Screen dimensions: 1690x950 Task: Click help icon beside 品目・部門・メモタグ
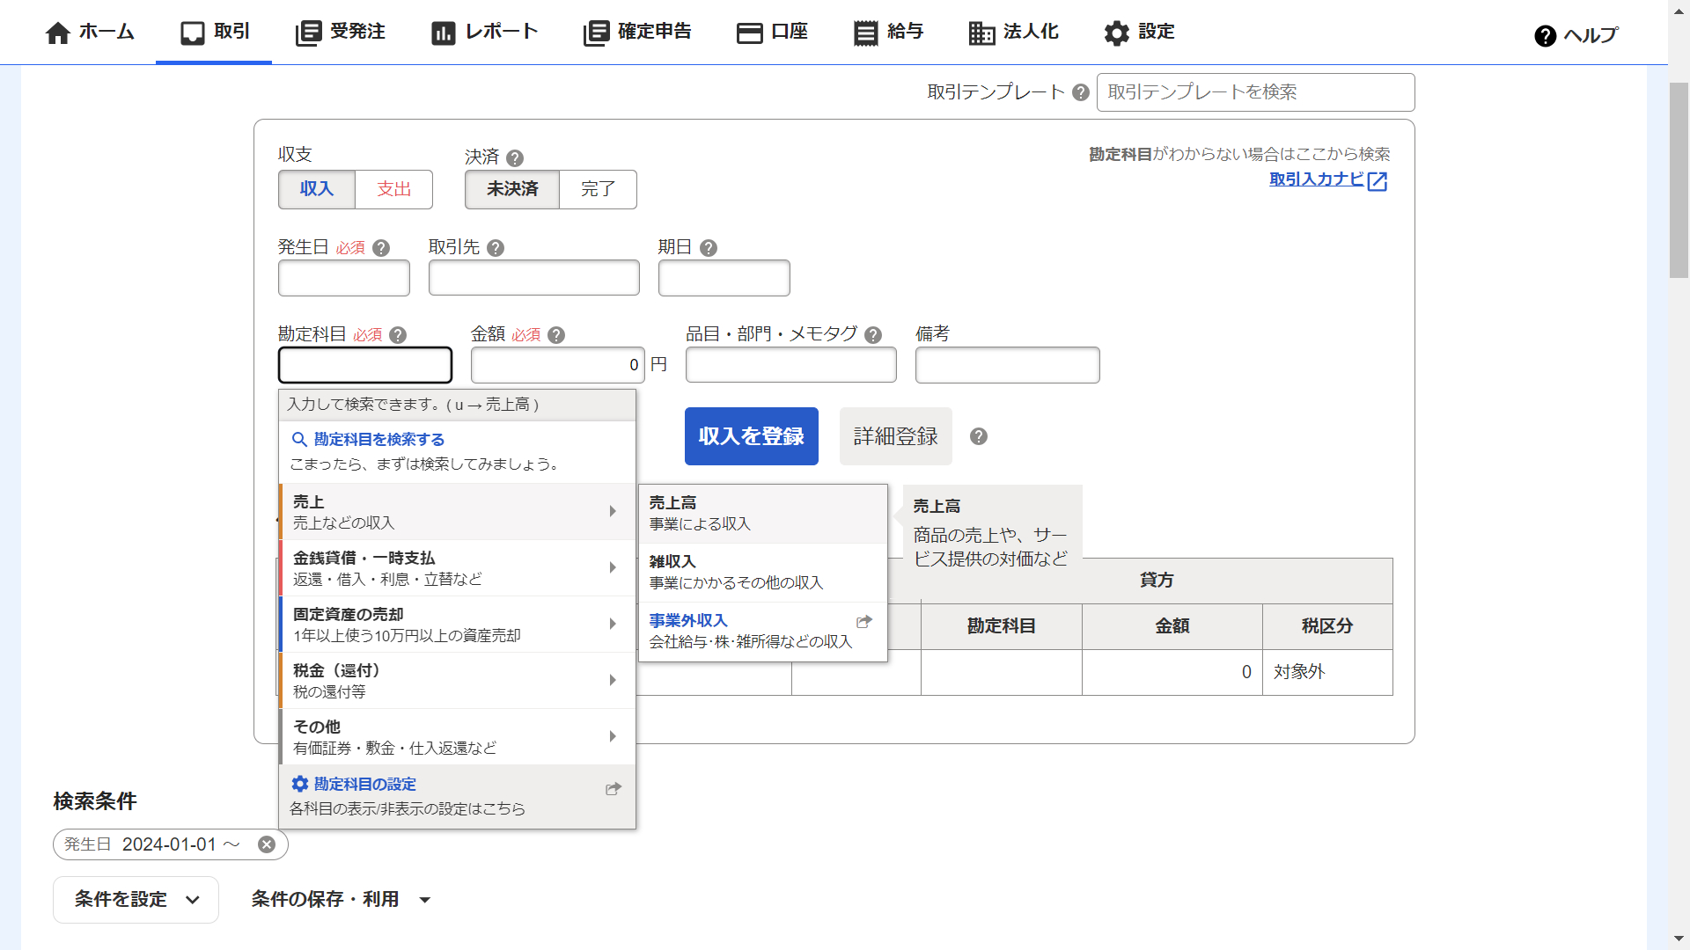click(872, 335)
